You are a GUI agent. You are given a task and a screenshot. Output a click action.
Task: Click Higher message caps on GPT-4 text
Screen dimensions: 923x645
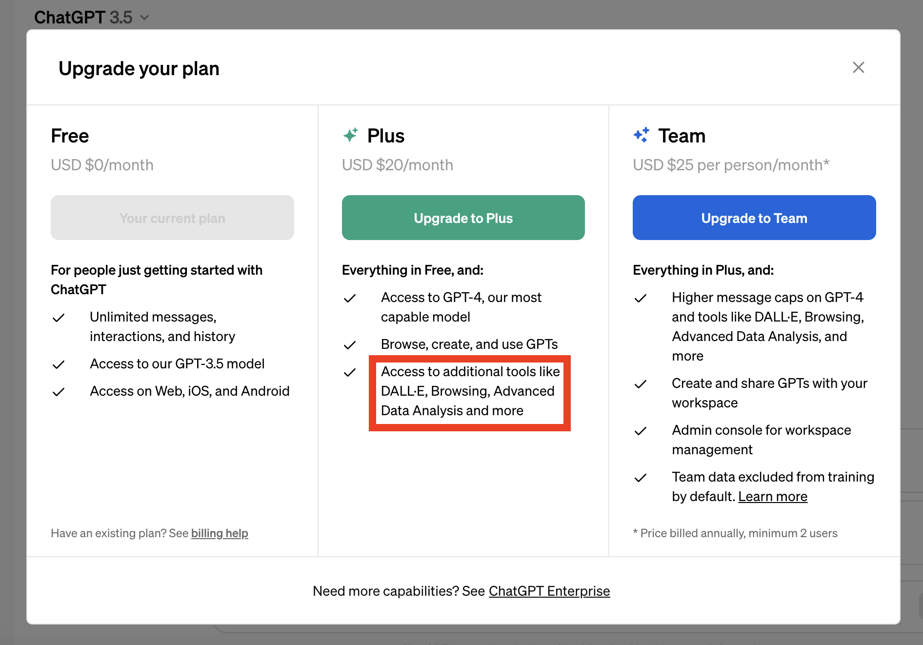tap(768, 327)
